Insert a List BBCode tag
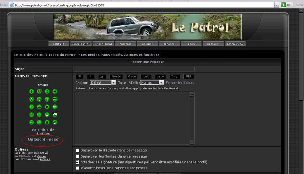The height and width of the screenshot is (174, 304). click(146, 77)
